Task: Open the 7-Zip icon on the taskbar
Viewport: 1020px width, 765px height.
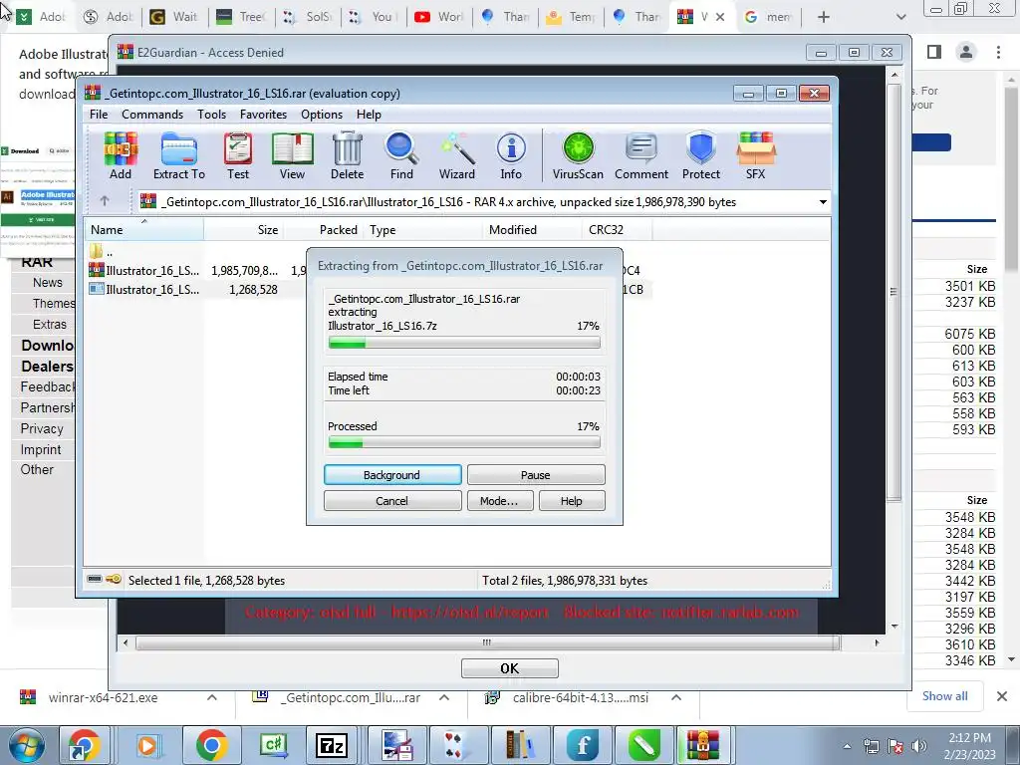Action: [x=331, y=745]
